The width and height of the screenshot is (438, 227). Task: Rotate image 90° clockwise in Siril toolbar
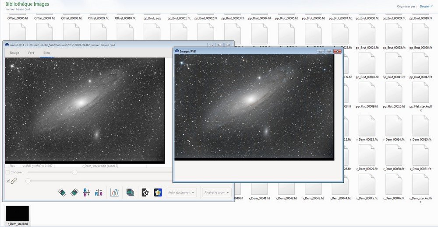pyautogui.click(x=74, y=192)
